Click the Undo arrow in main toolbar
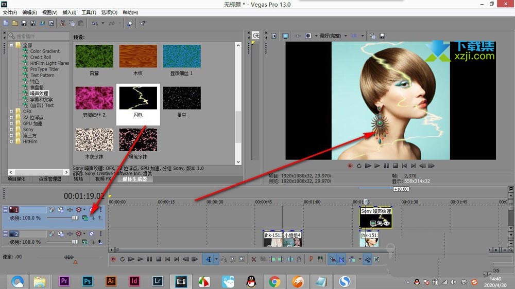This screenshot has height=289, width=515. [x=95, y=23]
